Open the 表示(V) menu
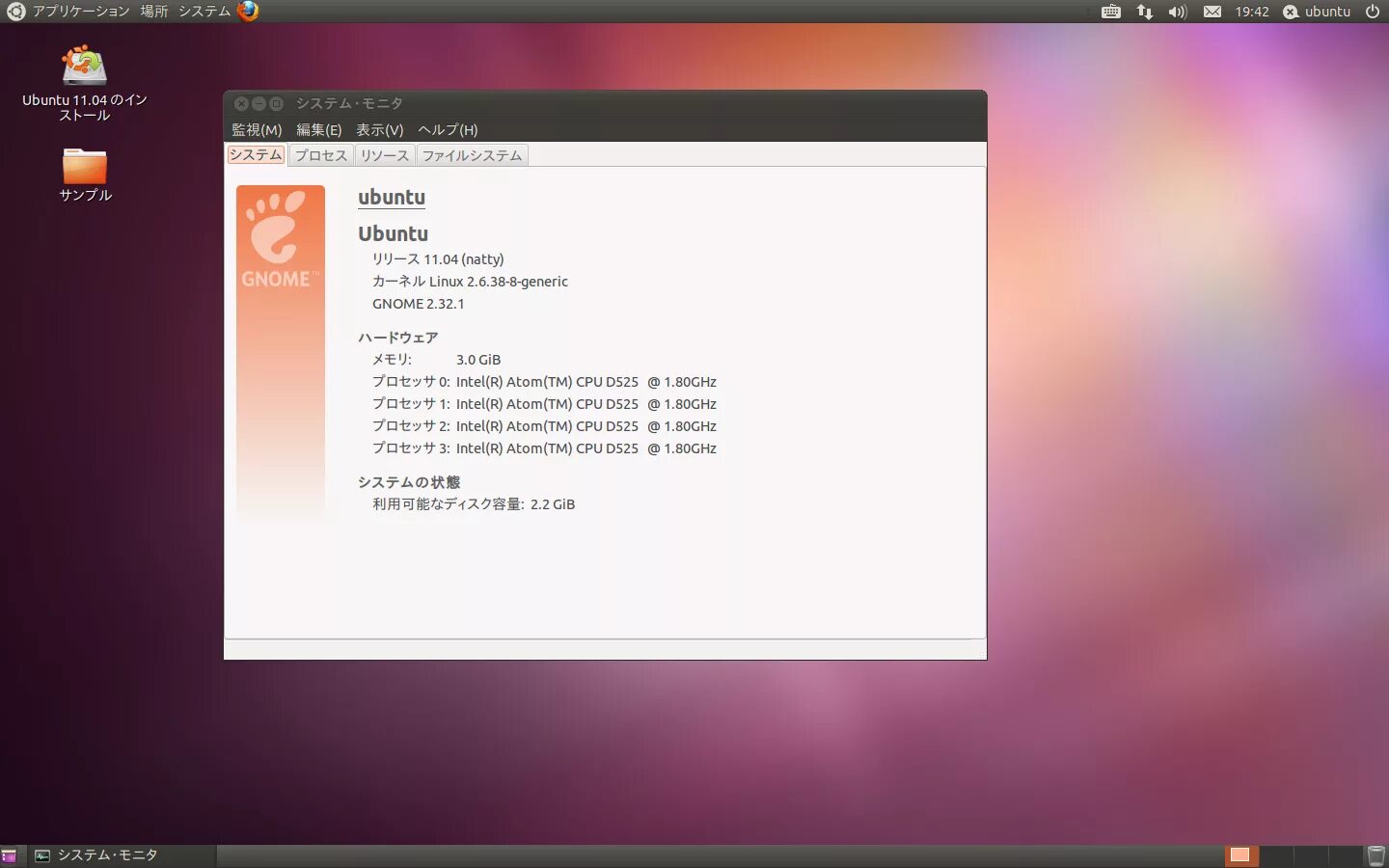Viewport: 1389px width, 868px height. click(x=379, y=130)
